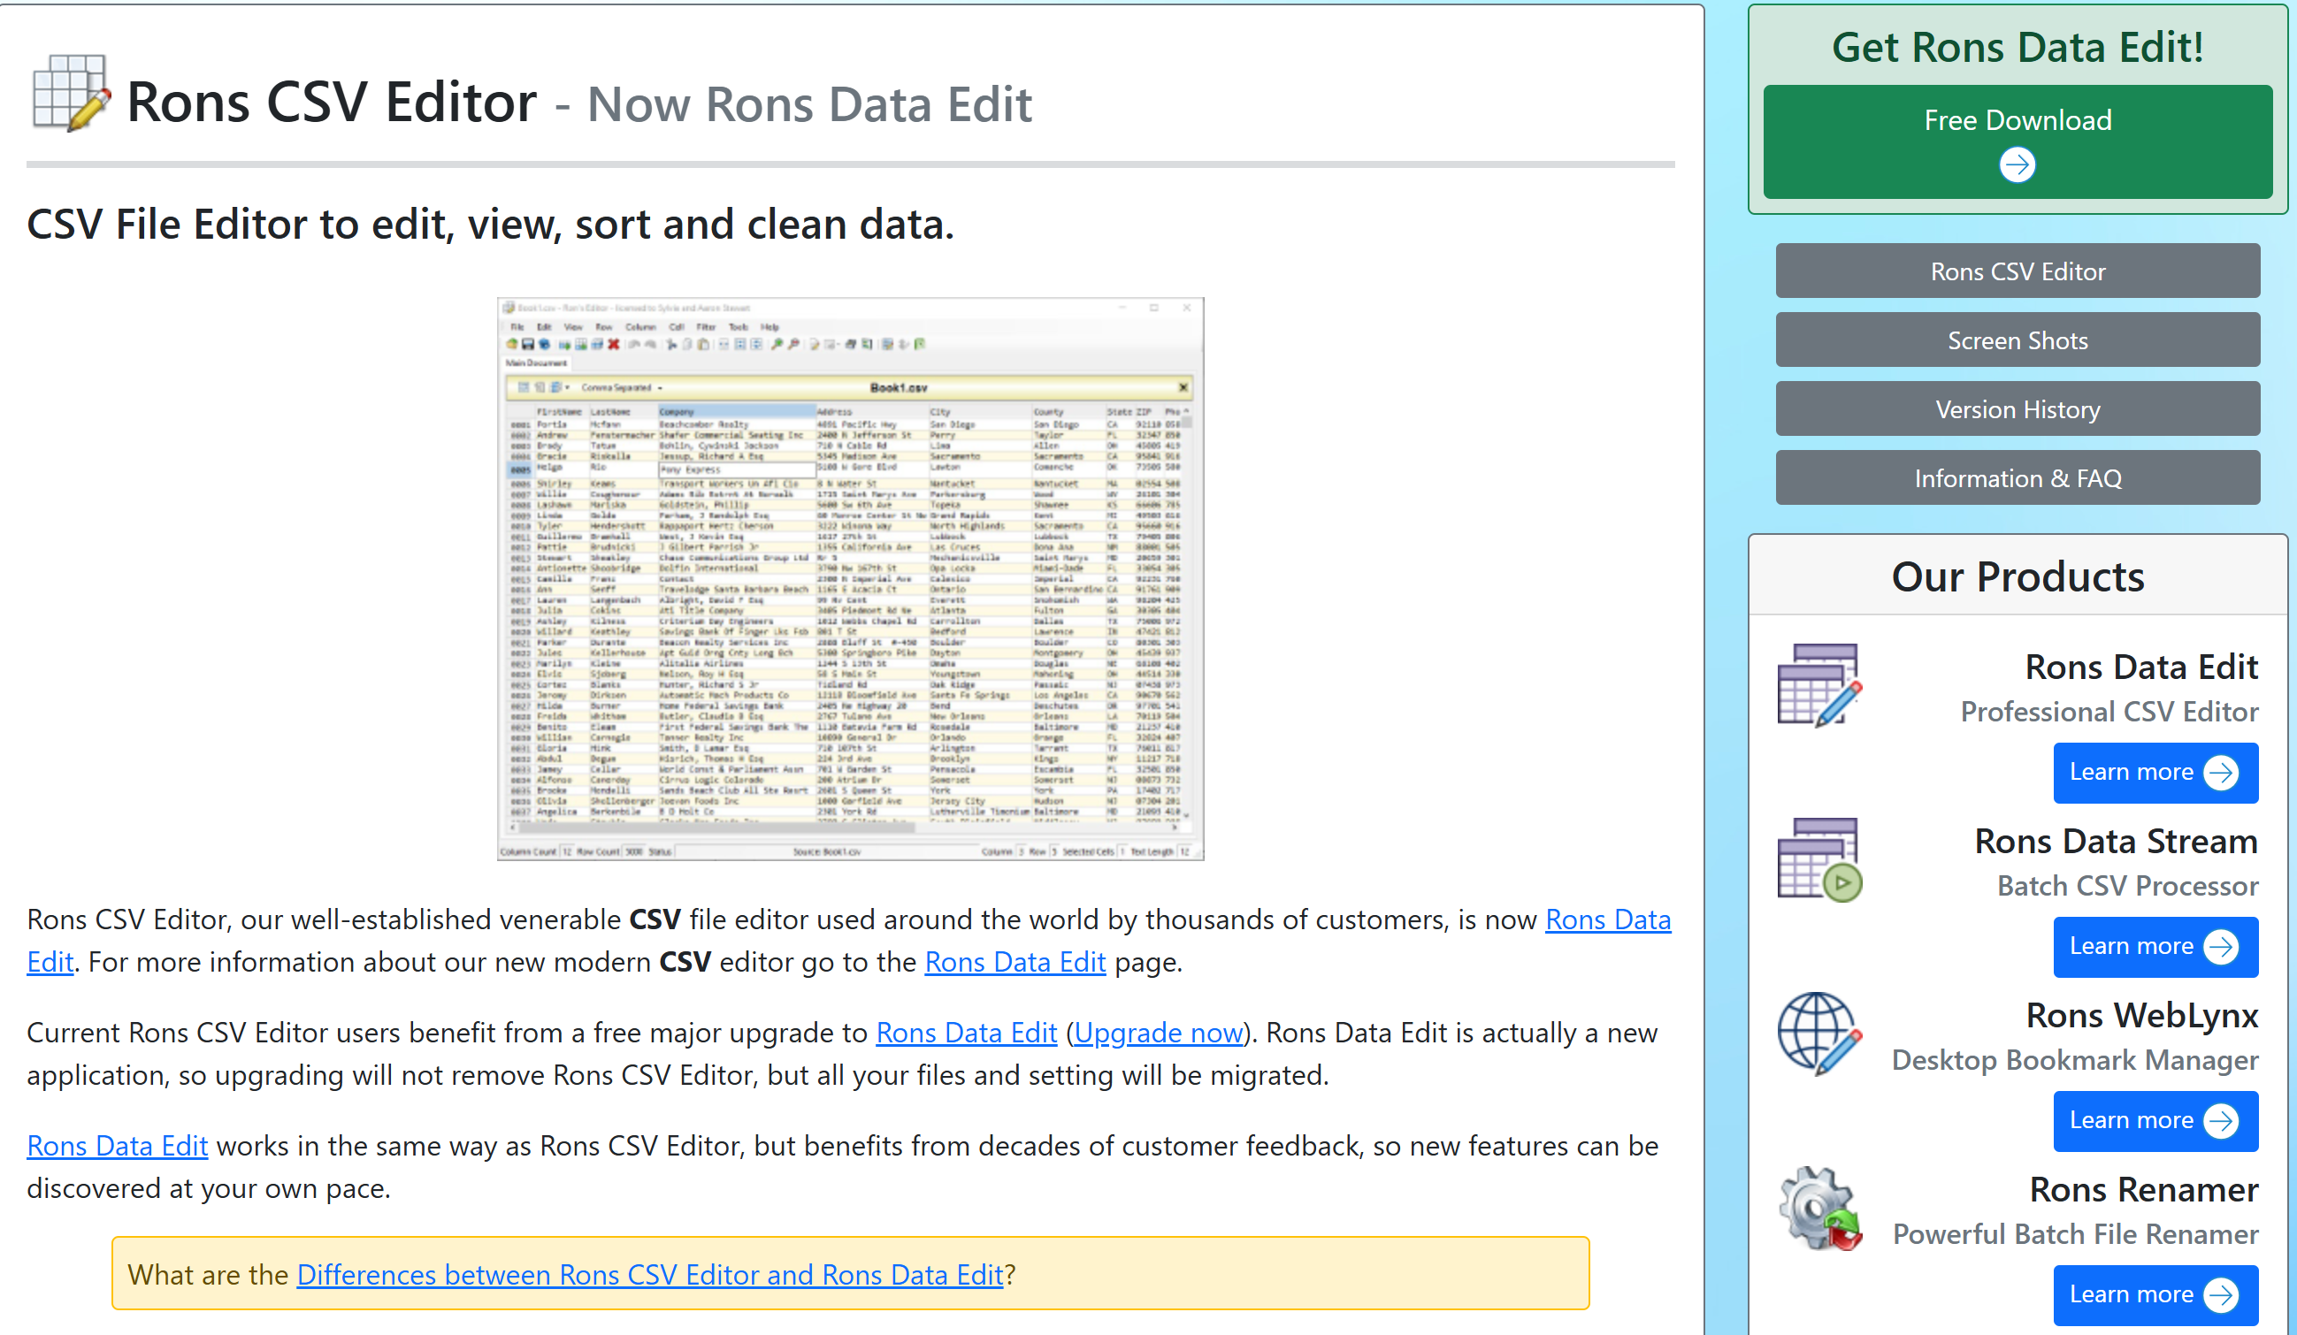2297x1335 pixels.
Task: Click the arrow circle in Free Download button
Action: click(x=2017, y=165)
